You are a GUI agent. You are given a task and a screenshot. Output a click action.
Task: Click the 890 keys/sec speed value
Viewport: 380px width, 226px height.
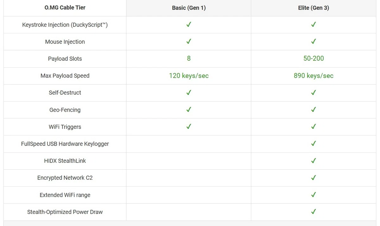[313, 76]
